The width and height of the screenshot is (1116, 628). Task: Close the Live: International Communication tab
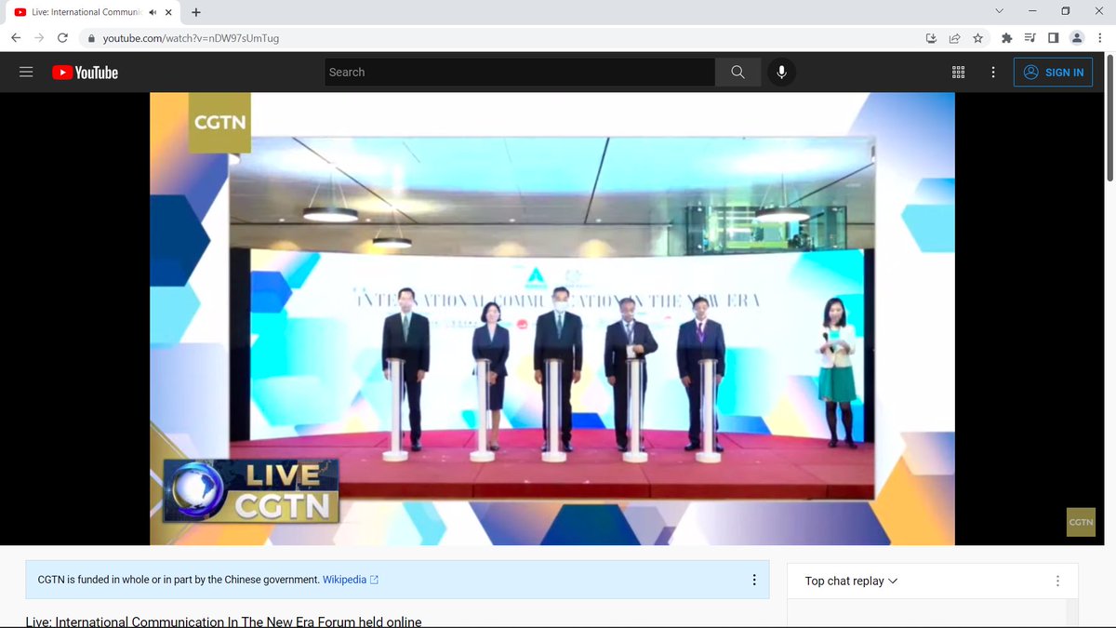(x=167, y=12)
